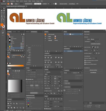Switch to the Symbole tab

14,32
